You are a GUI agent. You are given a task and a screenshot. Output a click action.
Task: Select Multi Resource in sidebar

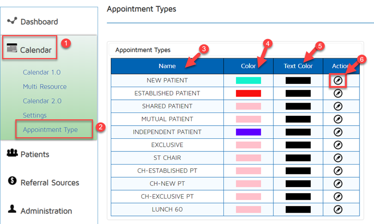(44, 87)
